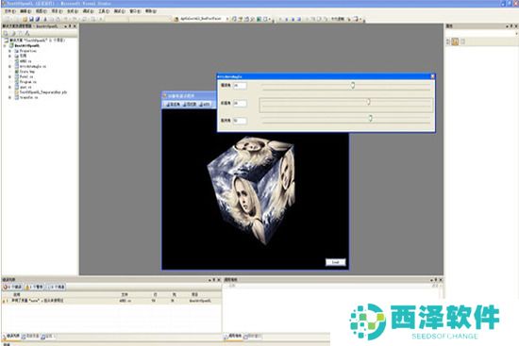Click the Save icon in main toolbar
Screen dimensions: 519x346
pyautogui.click(x=31, y=19)
